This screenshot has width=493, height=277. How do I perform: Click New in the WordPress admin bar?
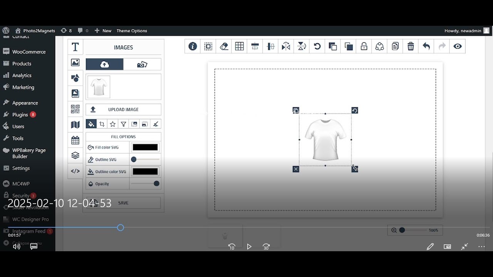(103, 31)
